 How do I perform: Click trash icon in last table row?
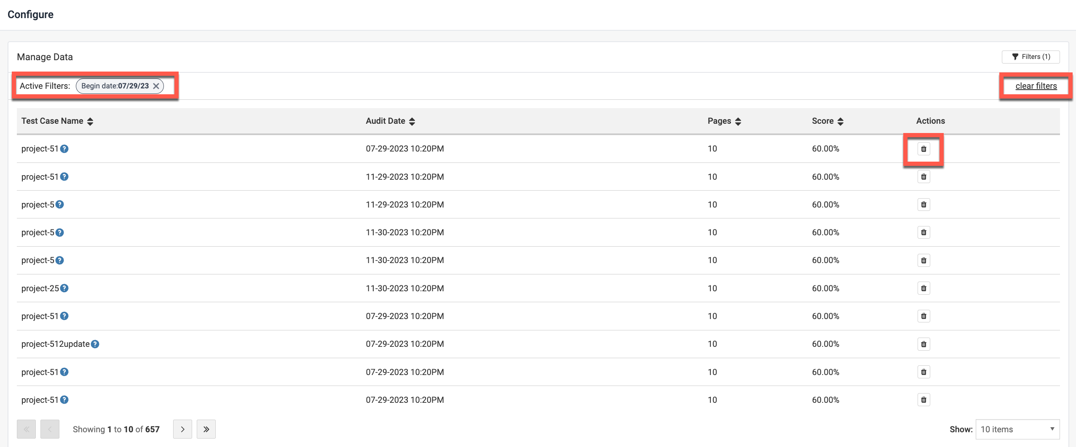coord(923,400)
